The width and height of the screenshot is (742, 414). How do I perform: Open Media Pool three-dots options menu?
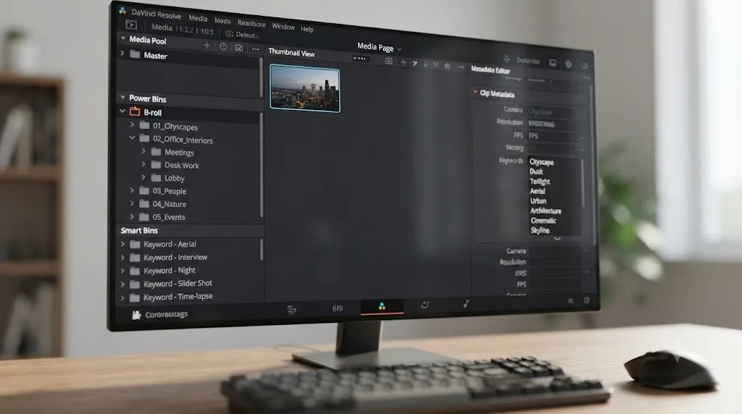click(256, 49)
